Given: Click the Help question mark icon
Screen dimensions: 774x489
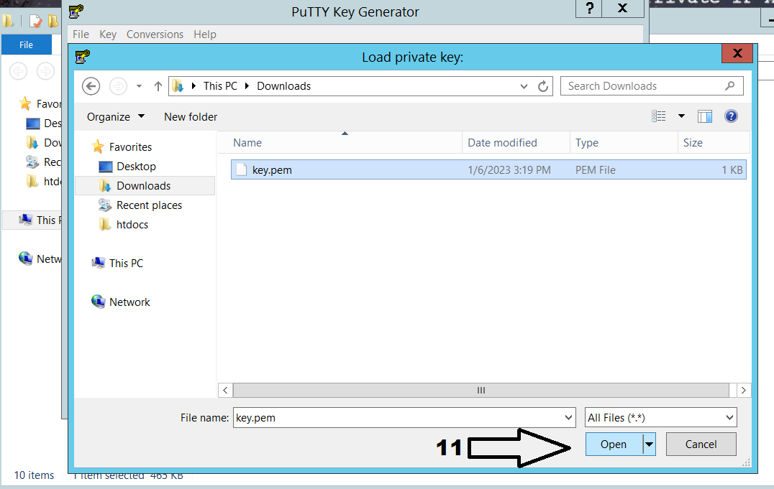Looking at the screenshot, I should pyautogui.click(x=731, y=116).
